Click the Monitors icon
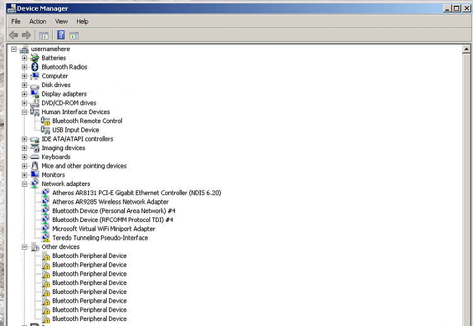This screenshot has width=473, height=326. [35, 175]
